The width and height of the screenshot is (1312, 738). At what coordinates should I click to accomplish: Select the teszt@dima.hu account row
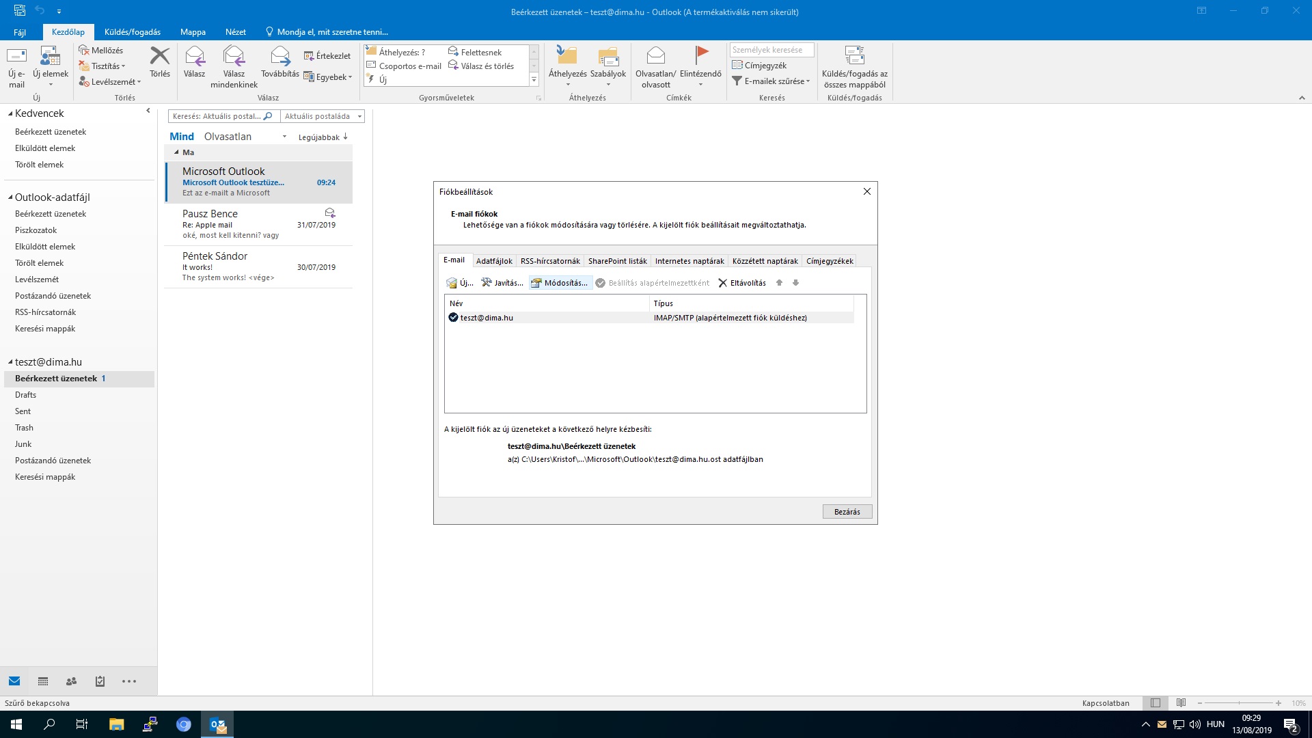point(649,318)
